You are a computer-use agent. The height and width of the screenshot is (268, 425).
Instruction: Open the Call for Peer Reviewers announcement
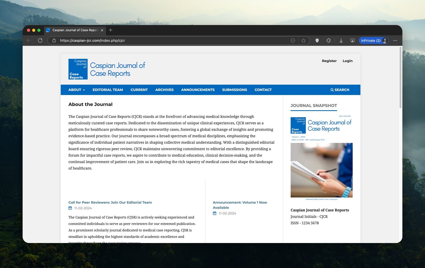(110, 202)
